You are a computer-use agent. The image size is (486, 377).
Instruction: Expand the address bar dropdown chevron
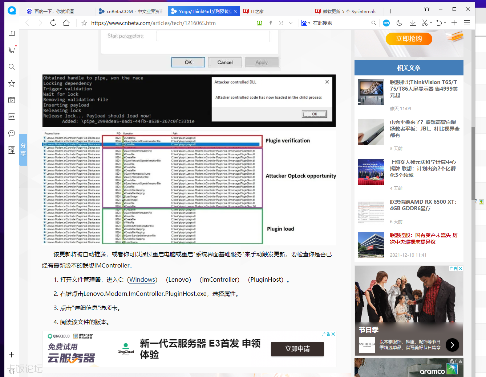click(291, 23)
